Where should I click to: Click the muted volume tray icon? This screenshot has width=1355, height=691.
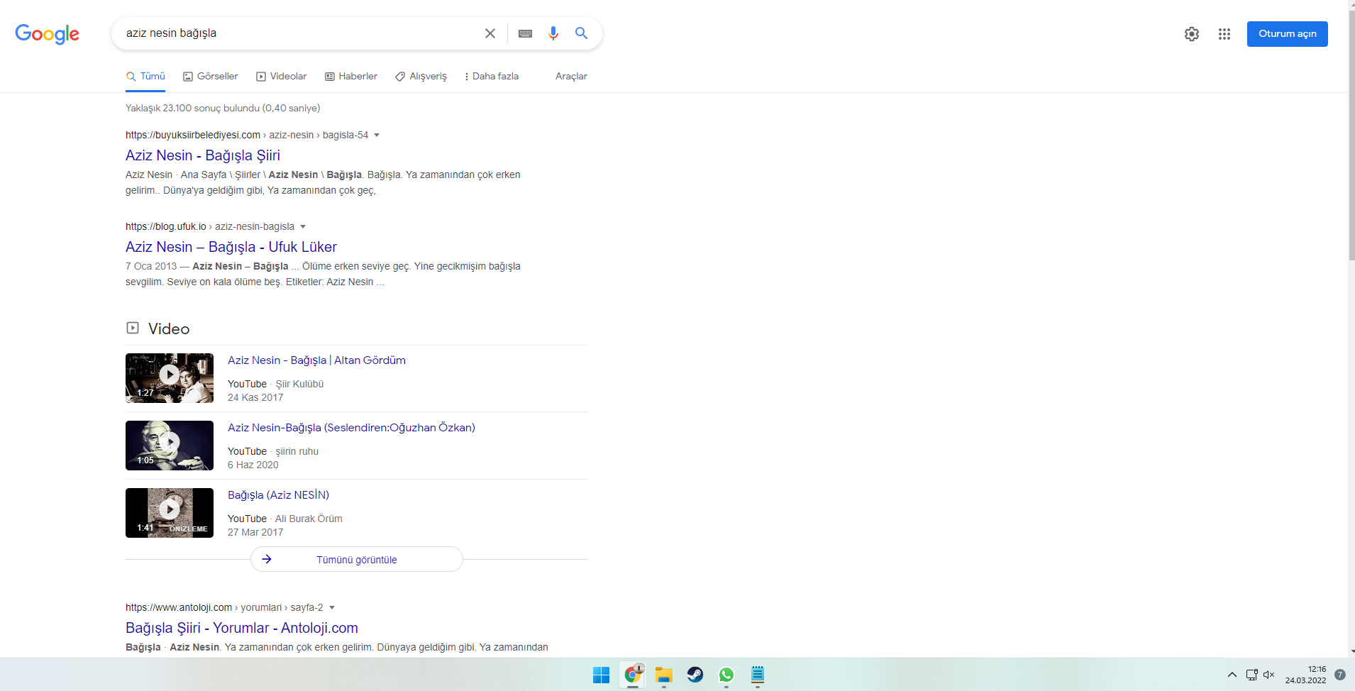click(x=1269, y=675)
